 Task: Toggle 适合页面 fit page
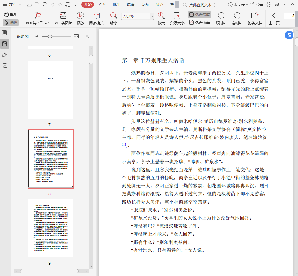coord(199,23)
